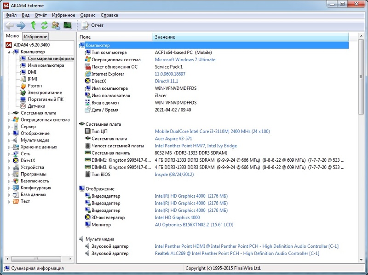The image size is (368, 275).
Task: Switch to the Избранное tab
Action: click(x=35, y=36)
